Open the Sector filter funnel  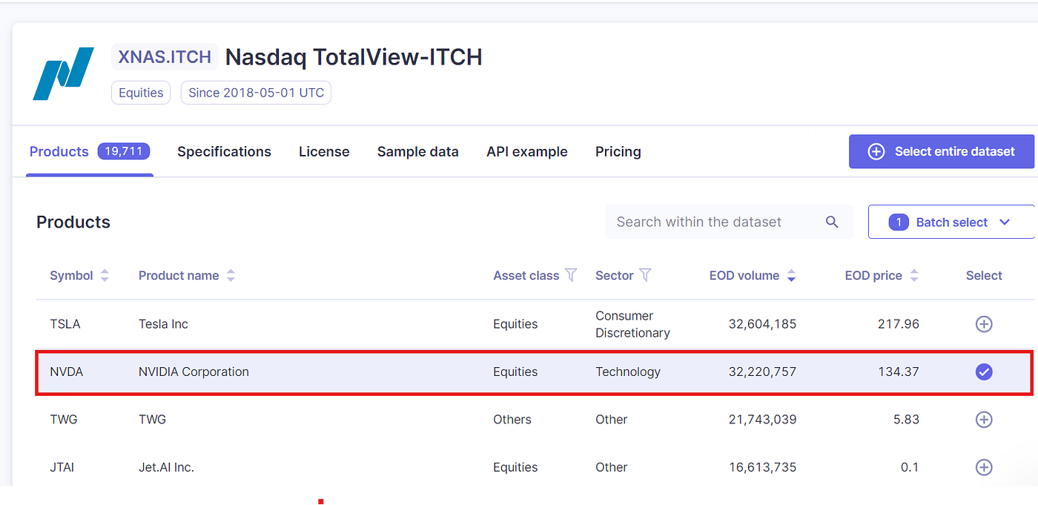pos(645,275)
